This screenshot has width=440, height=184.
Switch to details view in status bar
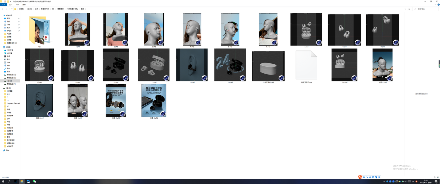435,177
